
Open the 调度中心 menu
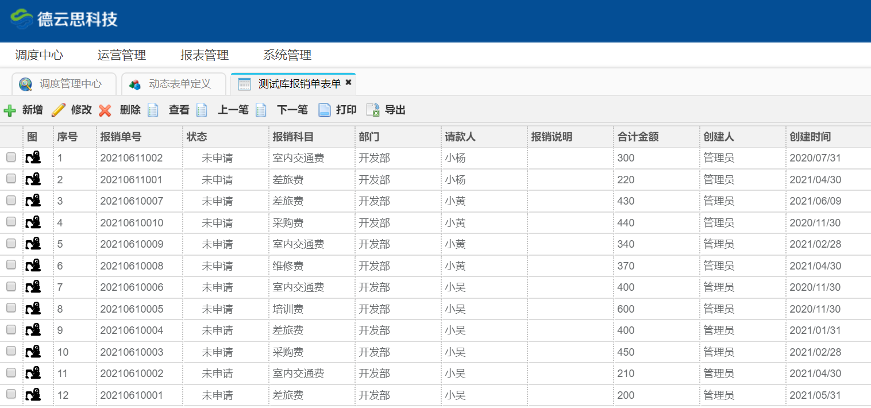point(39,55)
